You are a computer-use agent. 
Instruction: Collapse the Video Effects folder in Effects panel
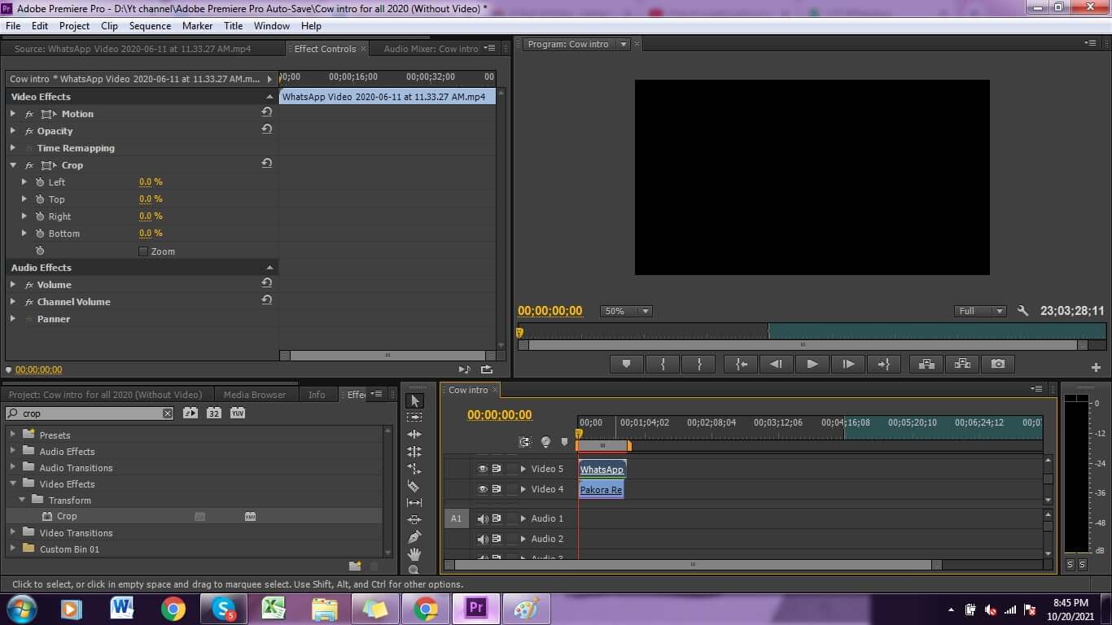click(13, 483)
